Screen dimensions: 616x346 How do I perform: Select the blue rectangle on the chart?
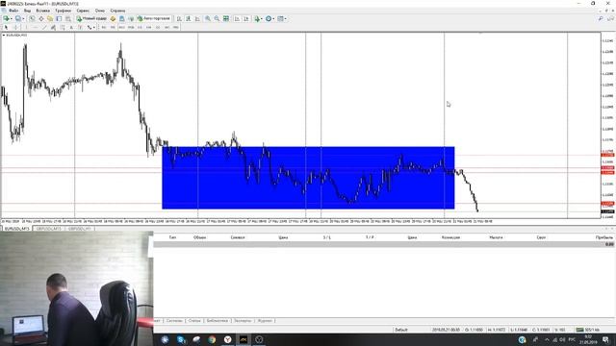pos(308,178)
